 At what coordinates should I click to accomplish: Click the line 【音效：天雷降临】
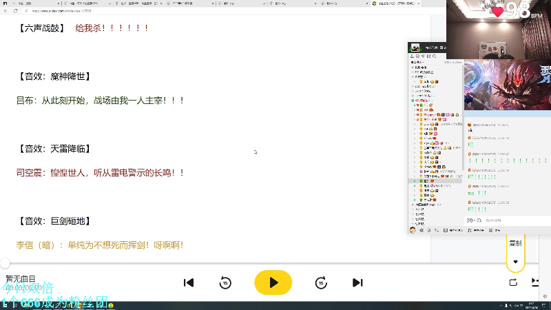coord(54,149)
